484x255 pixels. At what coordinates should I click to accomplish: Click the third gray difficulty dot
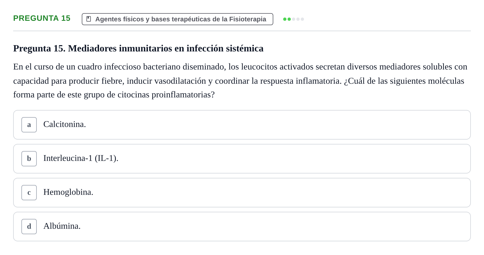[x=294, y=19]
